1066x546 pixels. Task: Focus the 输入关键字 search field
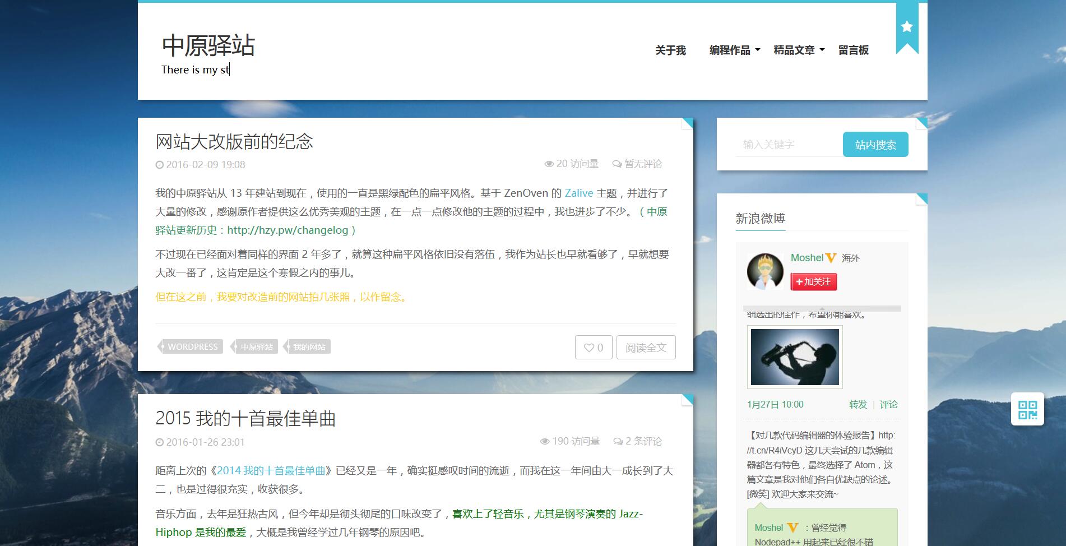tap(789, 145)
